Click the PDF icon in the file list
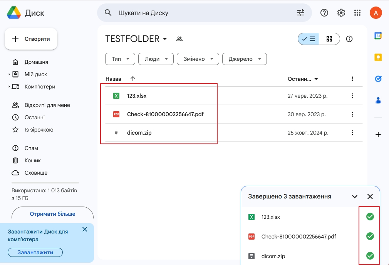This screenshot has width=389, height=265. [116, 114]
